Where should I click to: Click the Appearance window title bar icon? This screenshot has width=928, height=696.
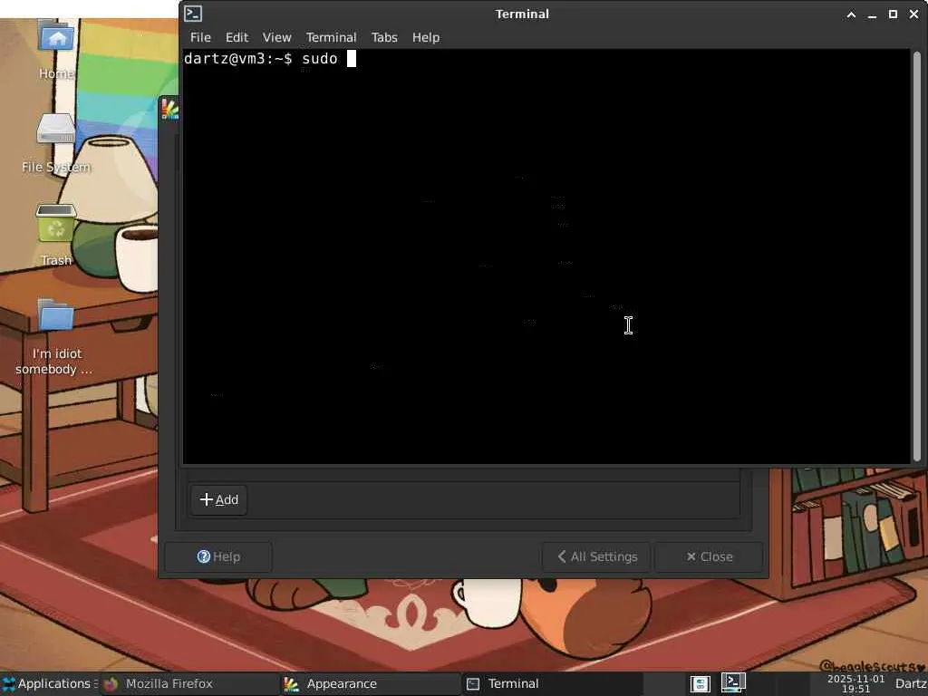click(169, 109)
